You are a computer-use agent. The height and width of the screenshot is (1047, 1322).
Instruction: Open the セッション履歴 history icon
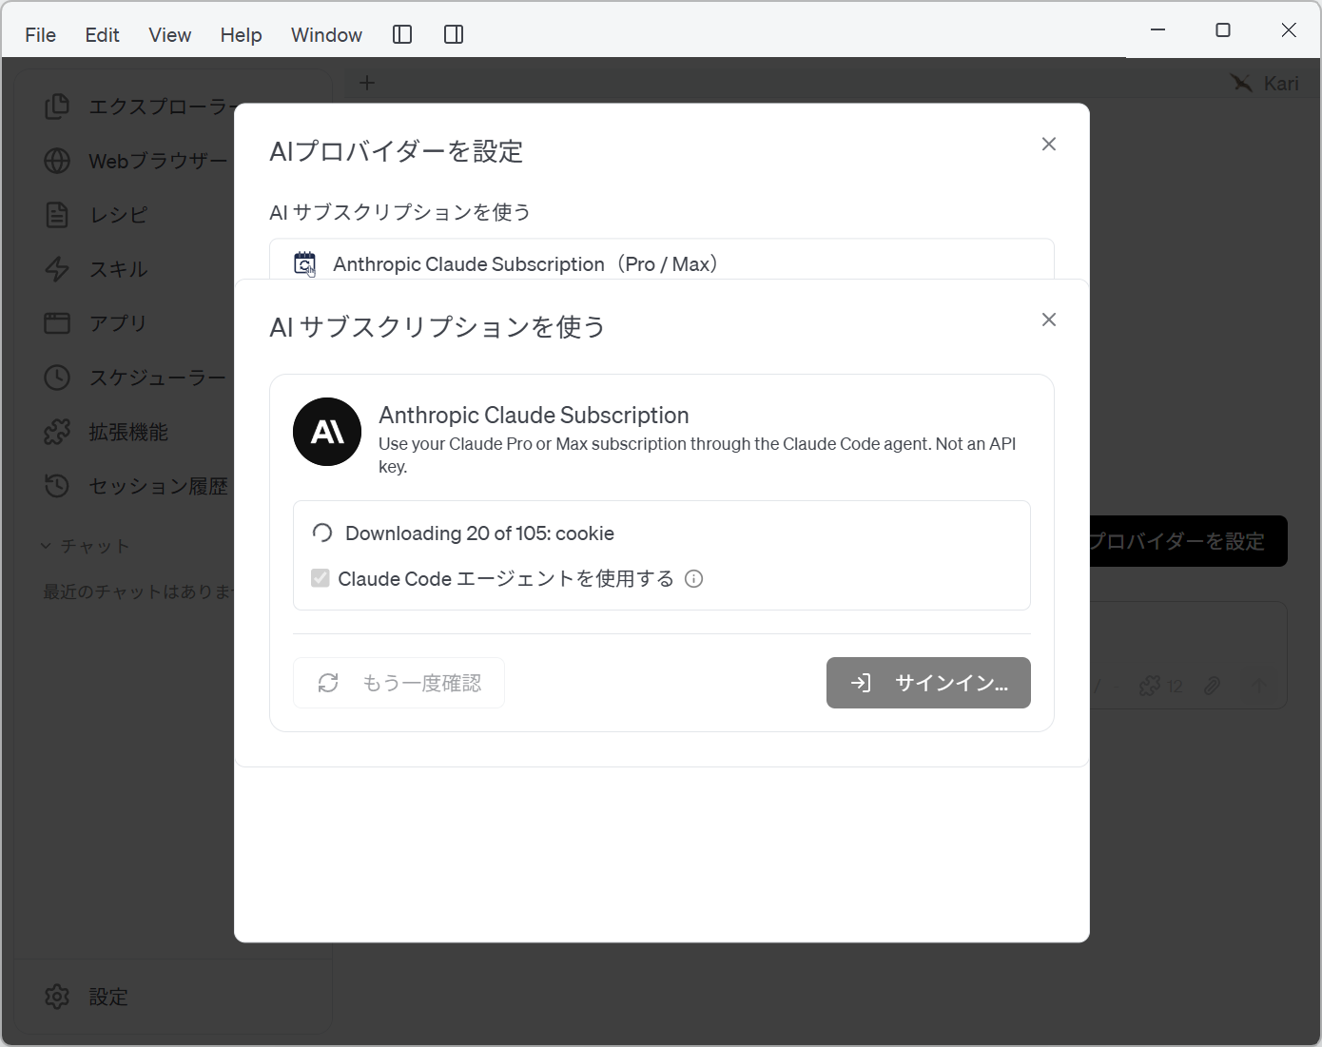[57, 486]
